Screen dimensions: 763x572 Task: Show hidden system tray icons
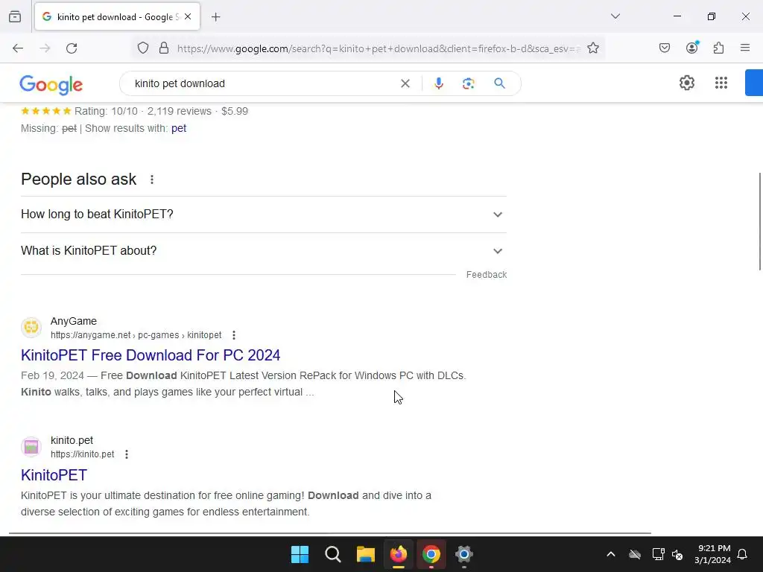611,554
